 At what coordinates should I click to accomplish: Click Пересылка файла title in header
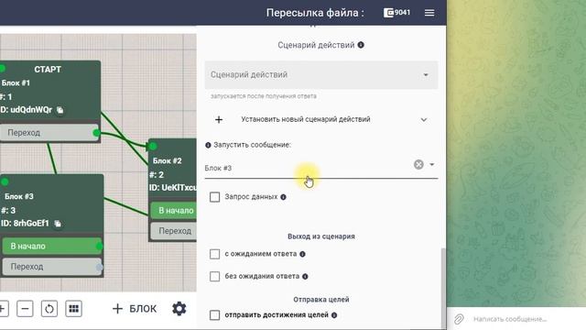click(x=315, y=13)
